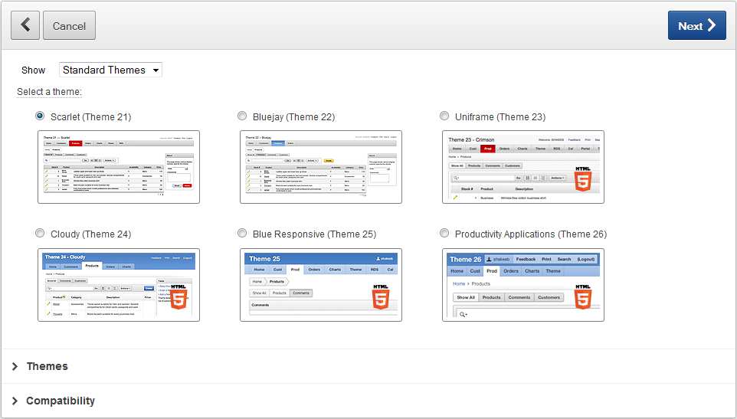Click the Bluejay theme preview thumbnail
Image resolution: width=737 pixels, height=419 pixels.
pos(321,167)
